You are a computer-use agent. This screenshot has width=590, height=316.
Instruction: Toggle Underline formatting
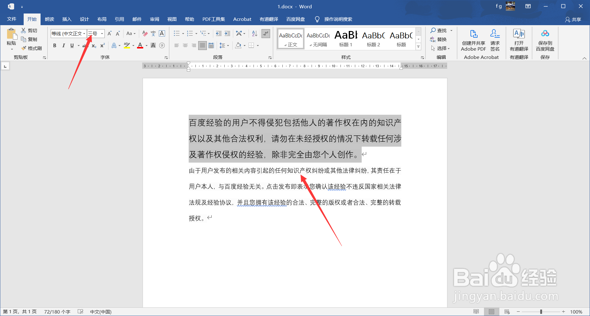pos(72,45)
